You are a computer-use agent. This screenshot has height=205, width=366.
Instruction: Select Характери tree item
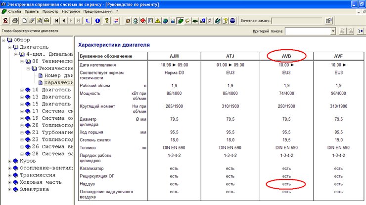coord(58,83)
